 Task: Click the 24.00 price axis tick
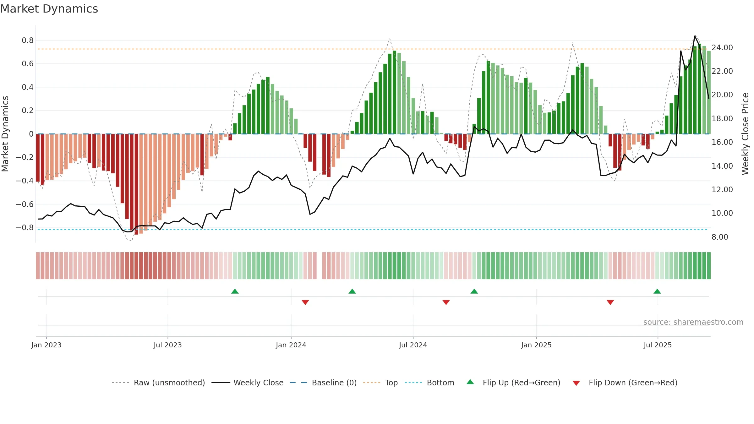[722, 47]
